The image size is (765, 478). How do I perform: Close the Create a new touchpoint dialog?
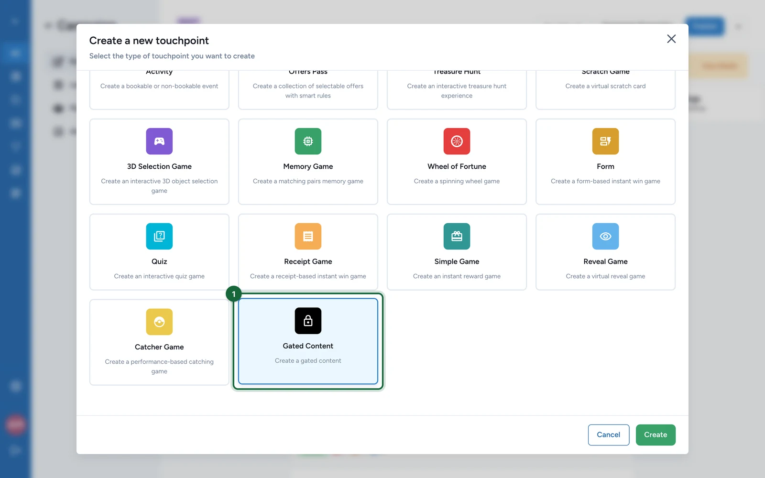pos(671,39)
